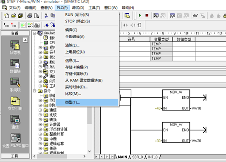Click the Cut scissors icon
The height and width of the screenshot is (162, 226).
coord(46,15)
